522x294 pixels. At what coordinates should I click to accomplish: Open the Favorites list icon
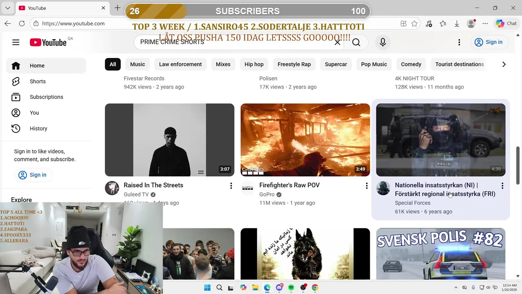tap(443, 24)
